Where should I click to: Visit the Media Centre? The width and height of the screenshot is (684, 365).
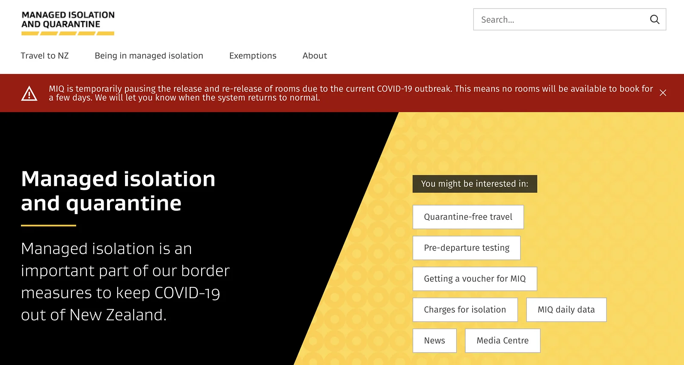[x=503, y=341]
